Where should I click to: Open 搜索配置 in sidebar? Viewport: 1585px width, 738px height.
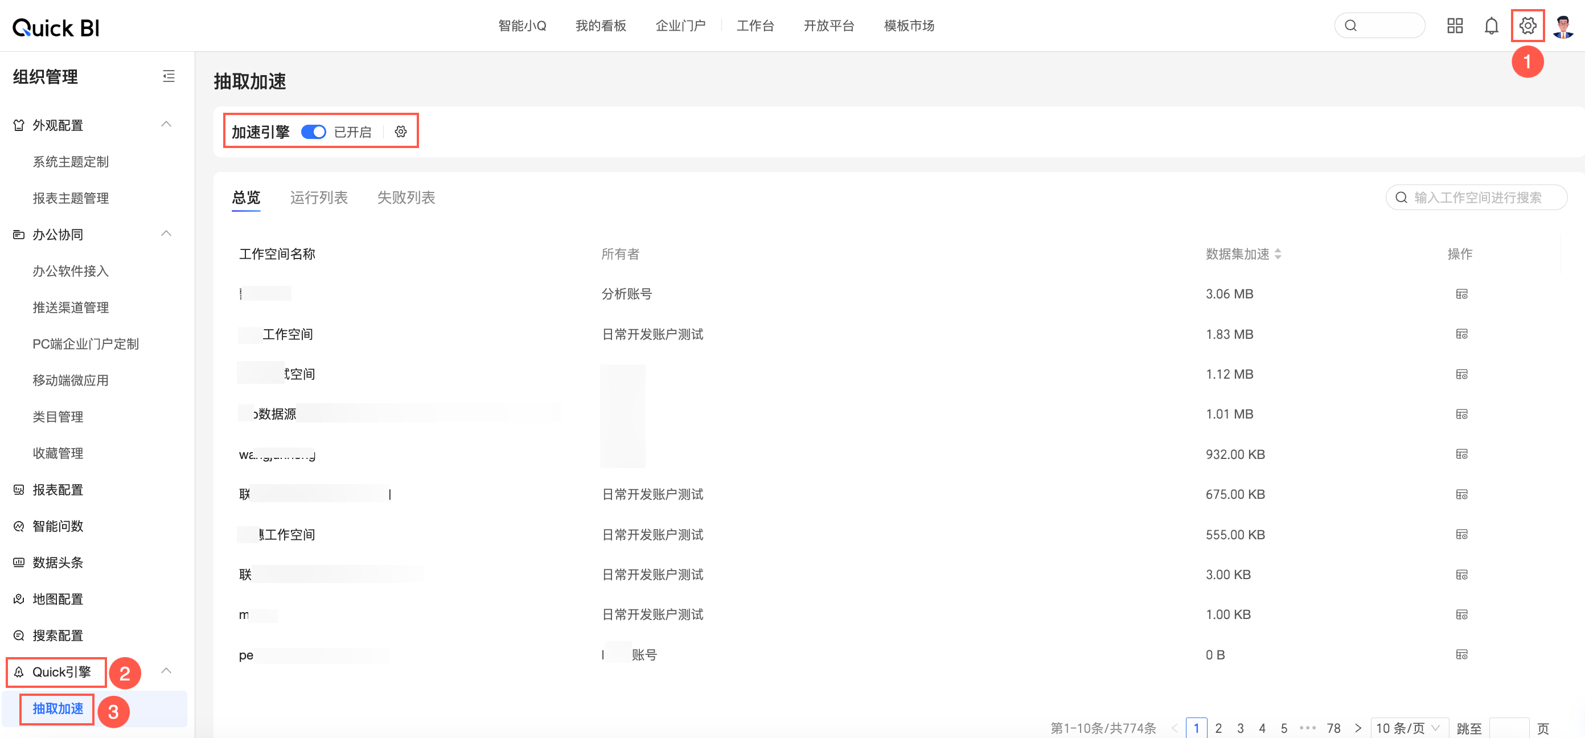coord(58,635)
